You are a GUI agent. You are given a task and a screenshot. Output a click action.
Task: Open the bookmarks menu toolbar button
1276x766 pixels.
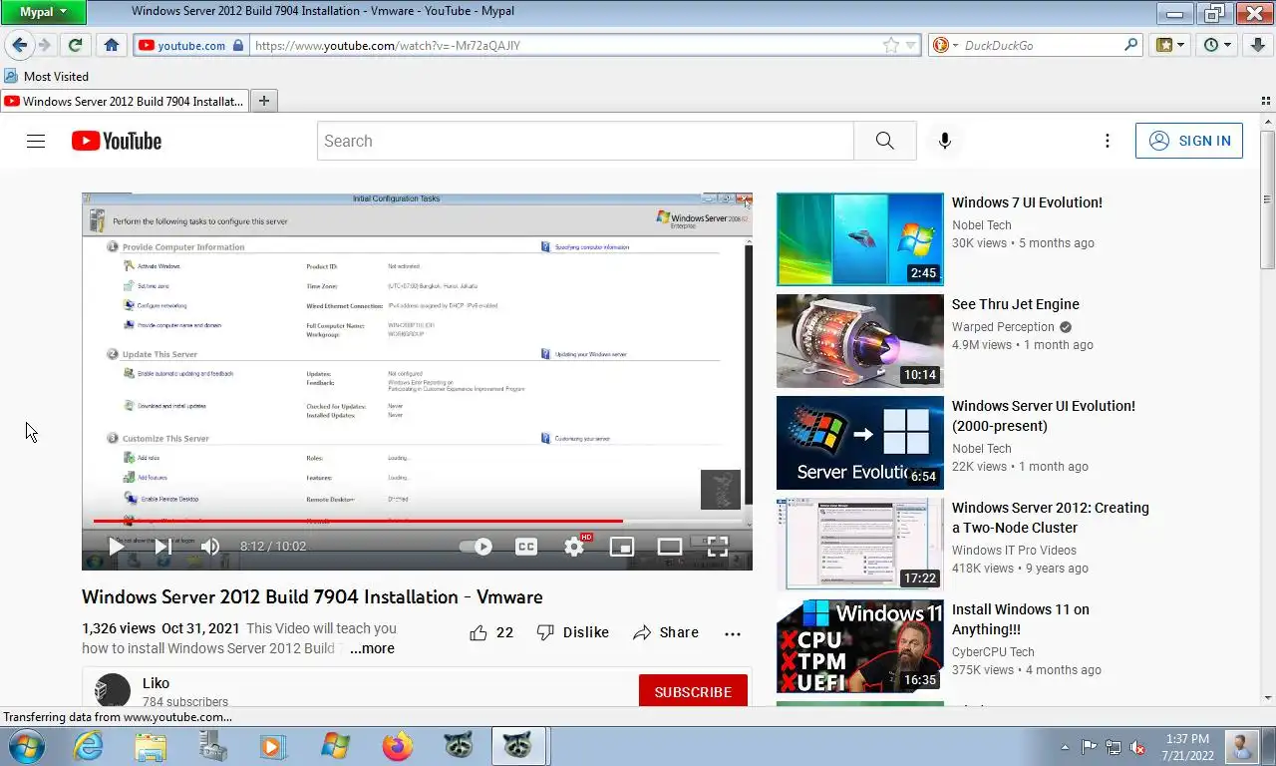[1170, 45]
